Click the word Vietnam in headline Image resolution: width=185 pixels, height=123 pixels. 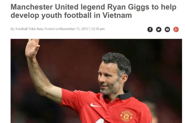point(117,15)
